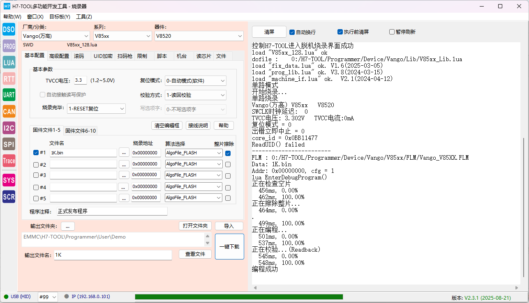
Task: Open the 工具(Z) menu
Action: point(84,17)
